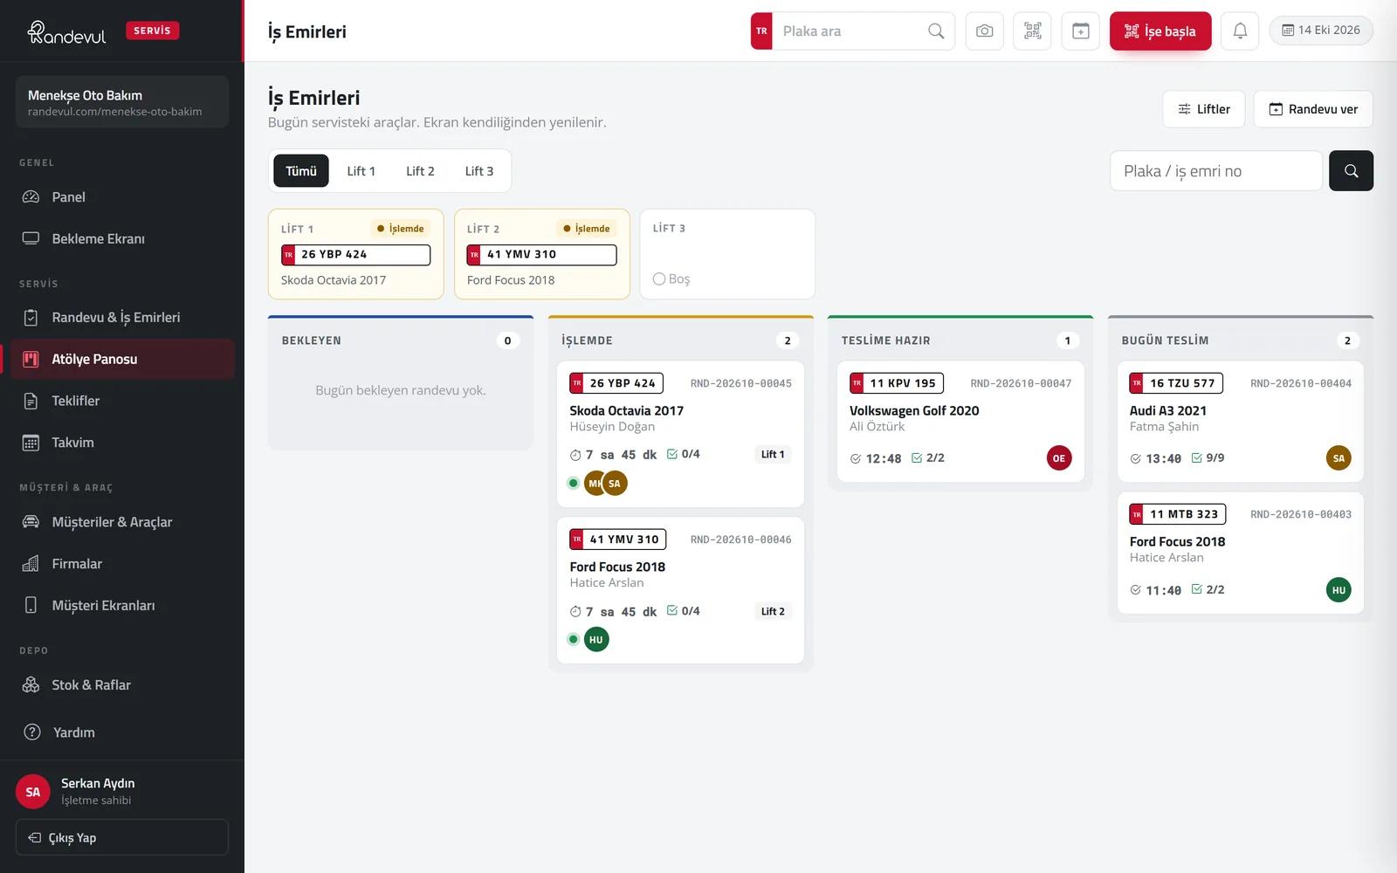
Task: Select the Lift 3 tab
Action: 479,171
